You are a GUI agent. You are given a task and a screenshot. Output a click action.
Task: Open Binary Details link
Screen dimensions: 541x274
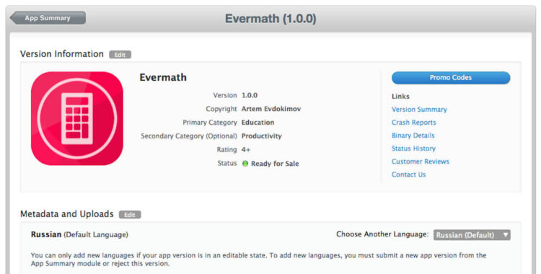[413, 136]
